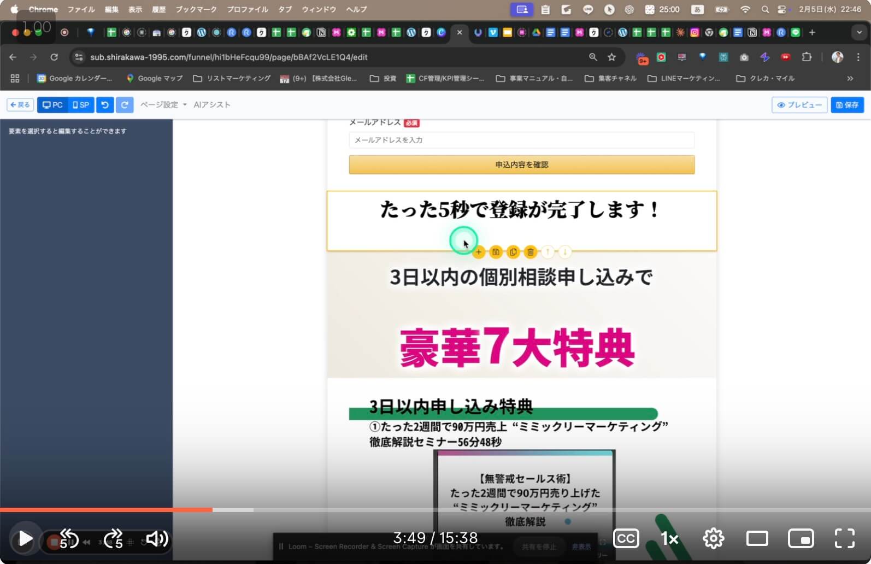The height and width of the screenshot is (564, 871).
Task: Open クレカ・マイル bookmark folder
Action: 765,79
